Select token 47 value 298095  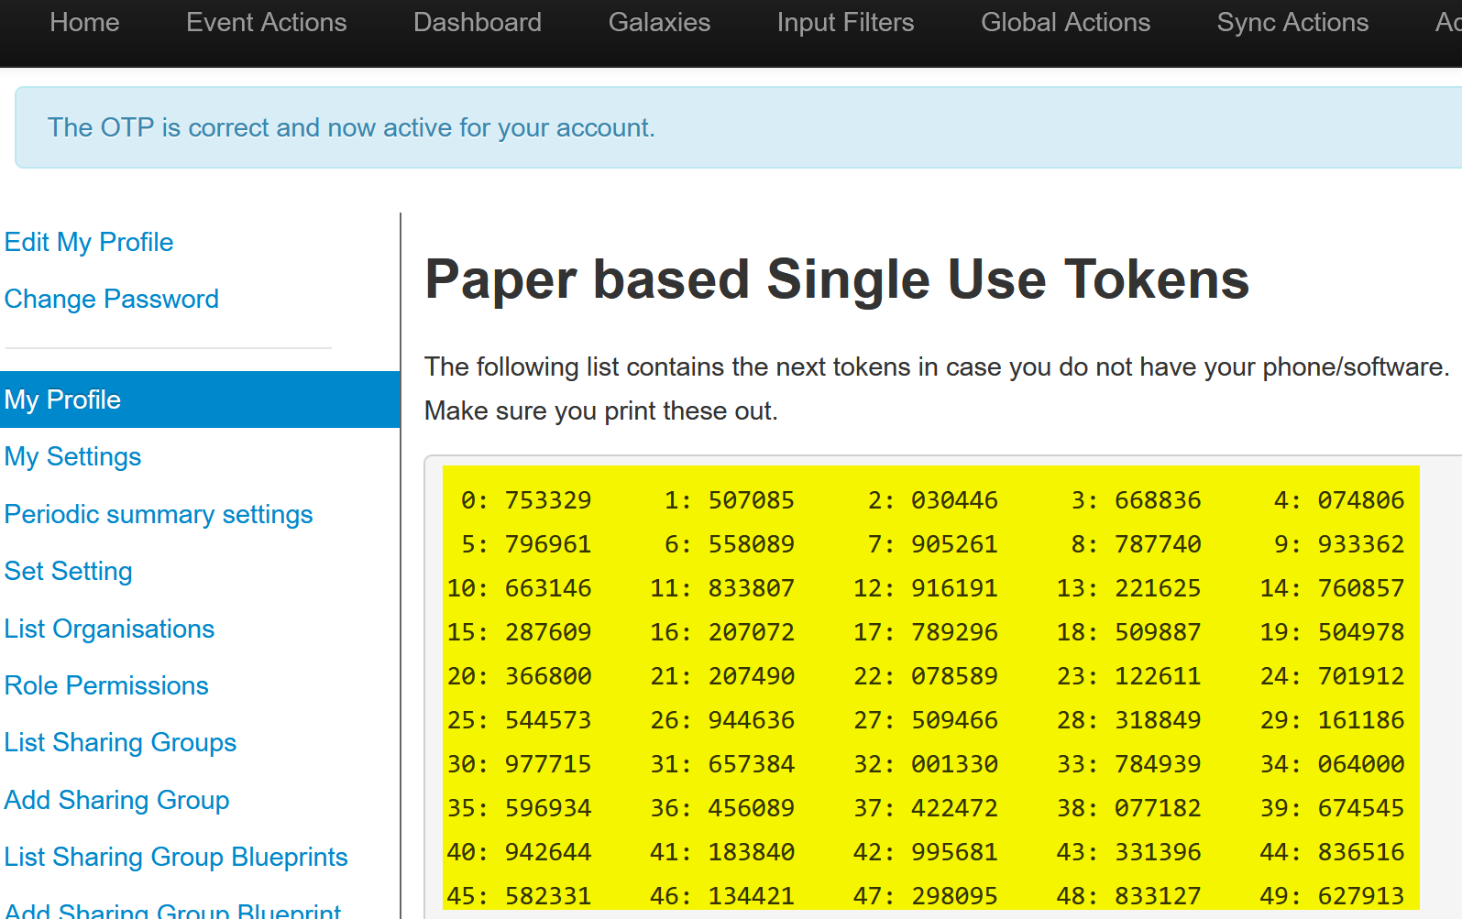pyautogui.click(x=954, y=896)
